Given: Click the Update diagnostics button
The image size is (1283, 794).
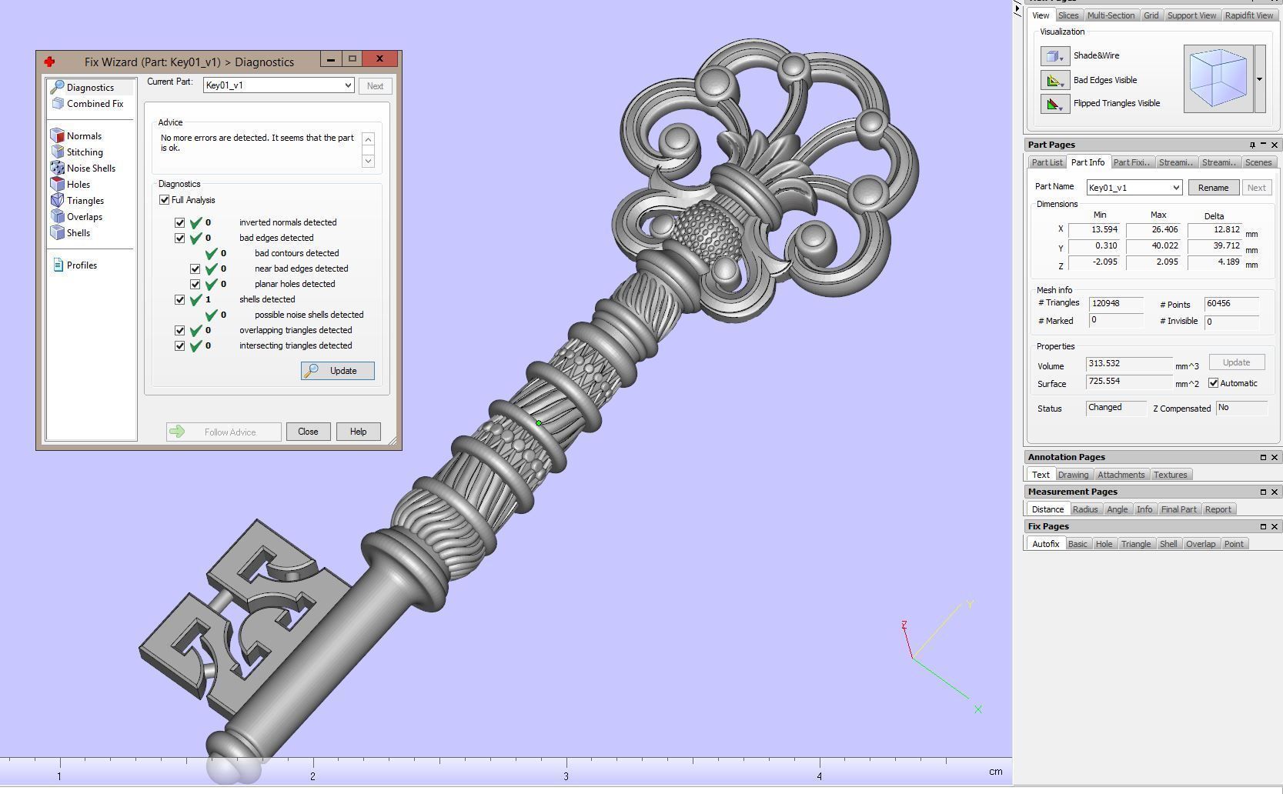Looking at the screenshot, I should [x=337, y=371].
